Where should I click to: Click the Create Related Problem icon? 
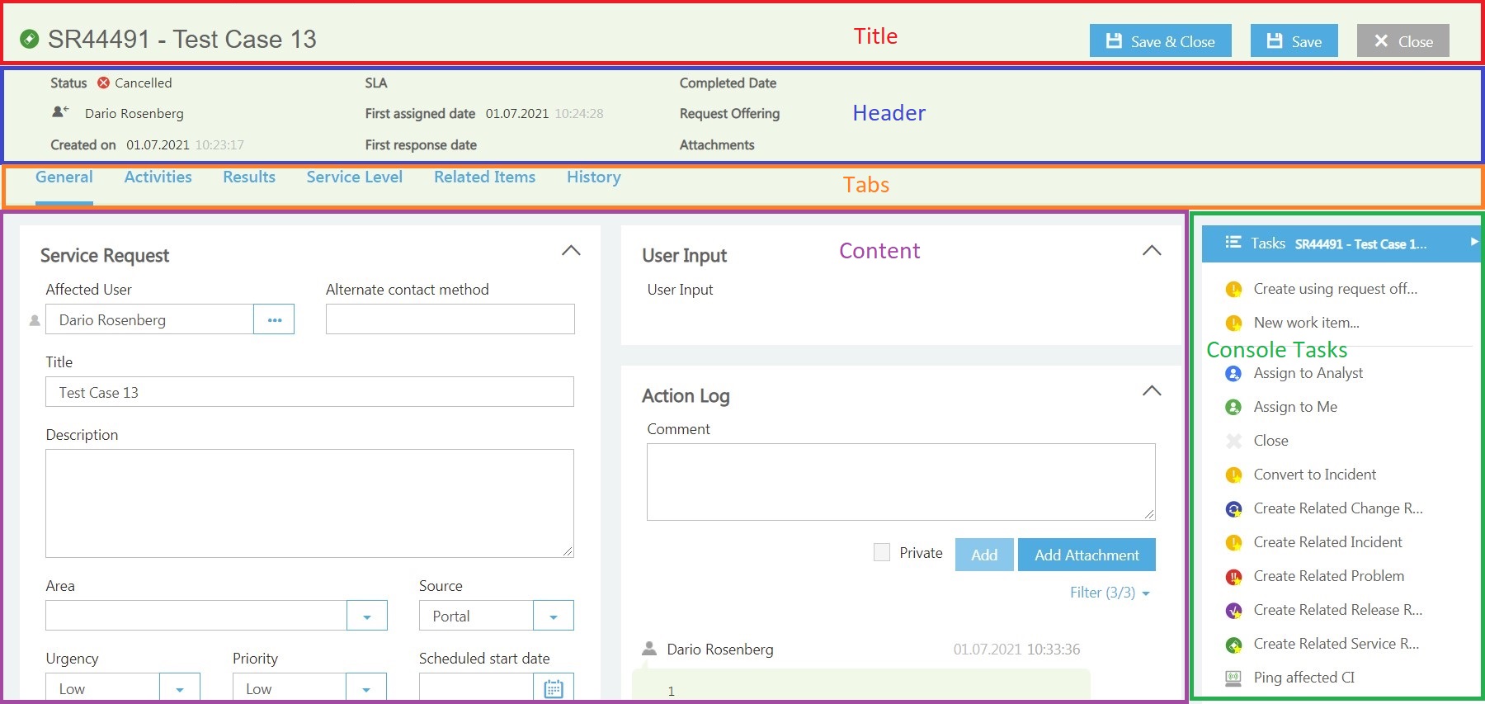(x=1233, y=577)
